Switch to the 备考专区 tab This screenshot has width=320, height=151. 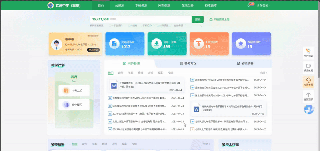188,64
